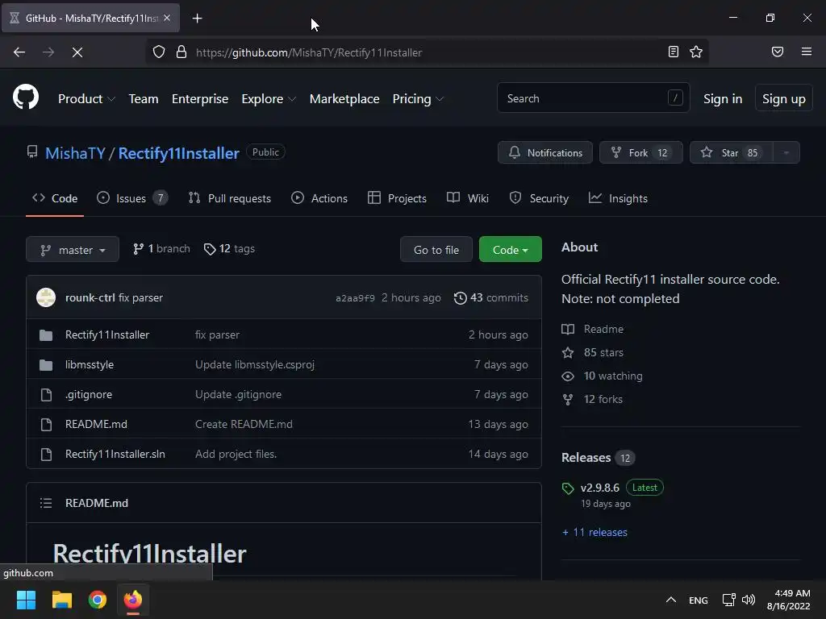Switch to the Issues tab

click(x=132, y=198)
